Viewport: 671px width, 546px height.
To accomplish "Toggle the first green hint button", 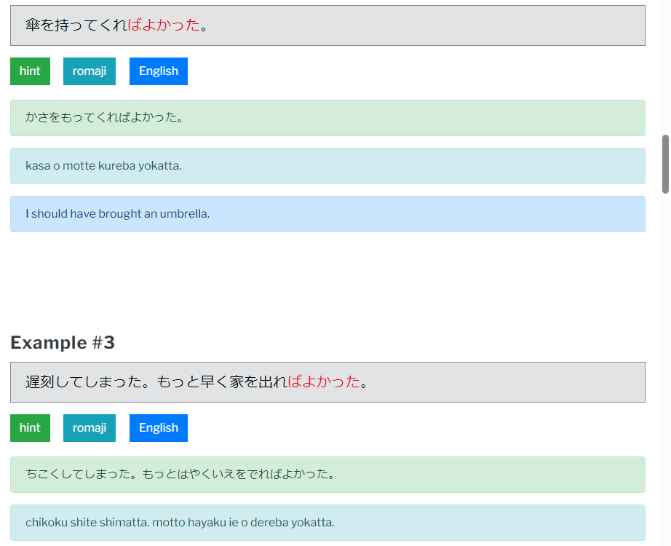I will click(x=30, y=71).
